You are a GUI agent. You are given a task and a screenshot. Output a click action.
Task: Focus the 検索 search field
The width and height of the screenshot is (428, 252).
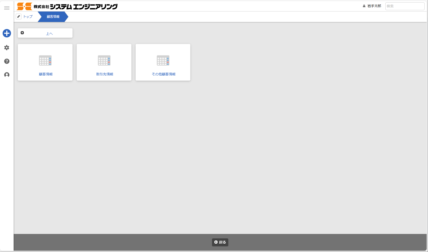tap(405, 6)
